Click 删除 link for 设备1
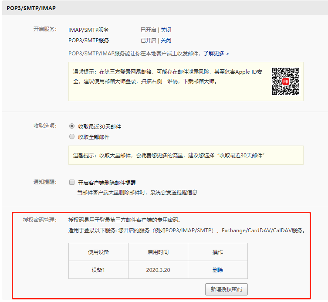Image resolution: width=328 pixels, height=302 pixels. [x=218, y=270]
